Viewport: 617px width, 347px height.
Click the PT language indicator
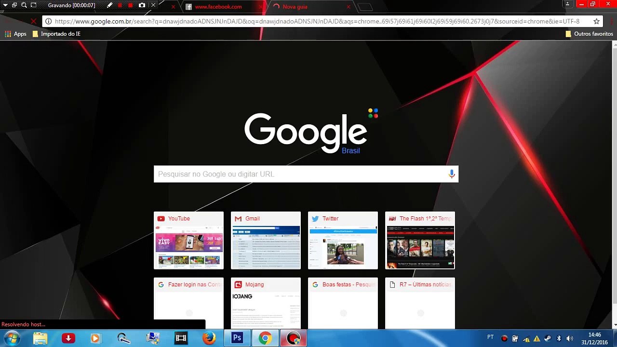[x=490, y=337]
